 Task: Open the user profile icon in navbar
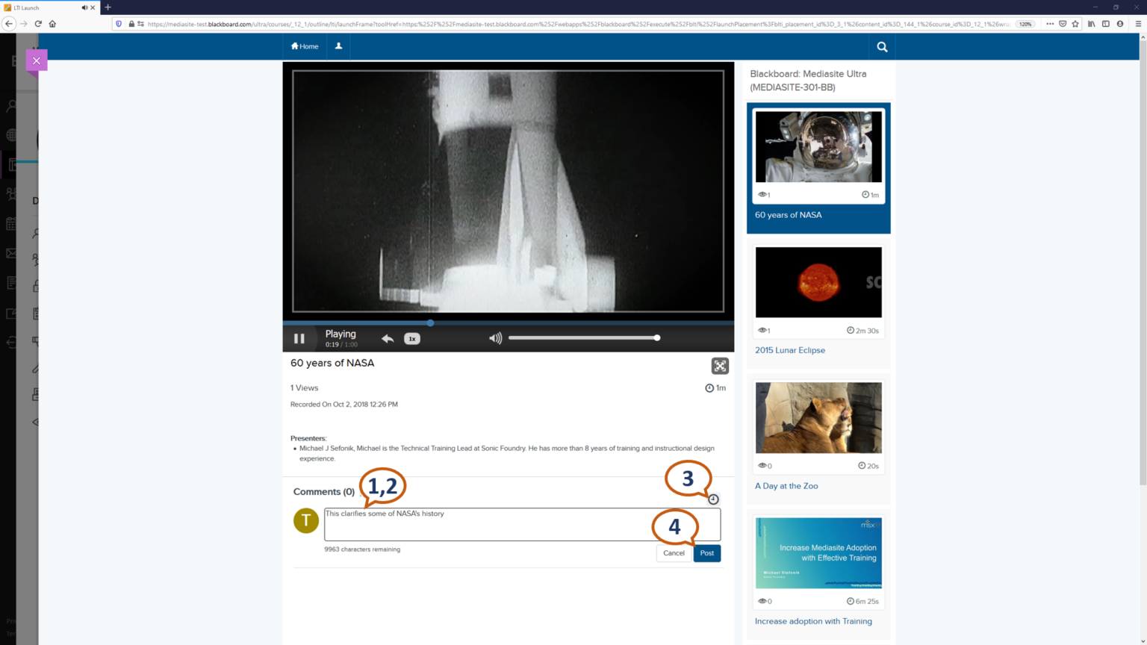[338, 46]
